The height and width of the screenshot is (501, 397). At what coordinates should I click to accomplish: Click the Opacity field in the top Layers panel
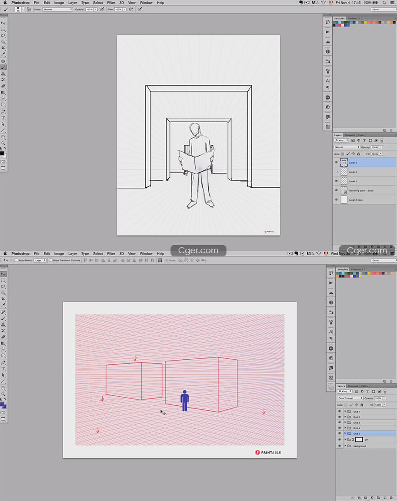pos(374,147)
